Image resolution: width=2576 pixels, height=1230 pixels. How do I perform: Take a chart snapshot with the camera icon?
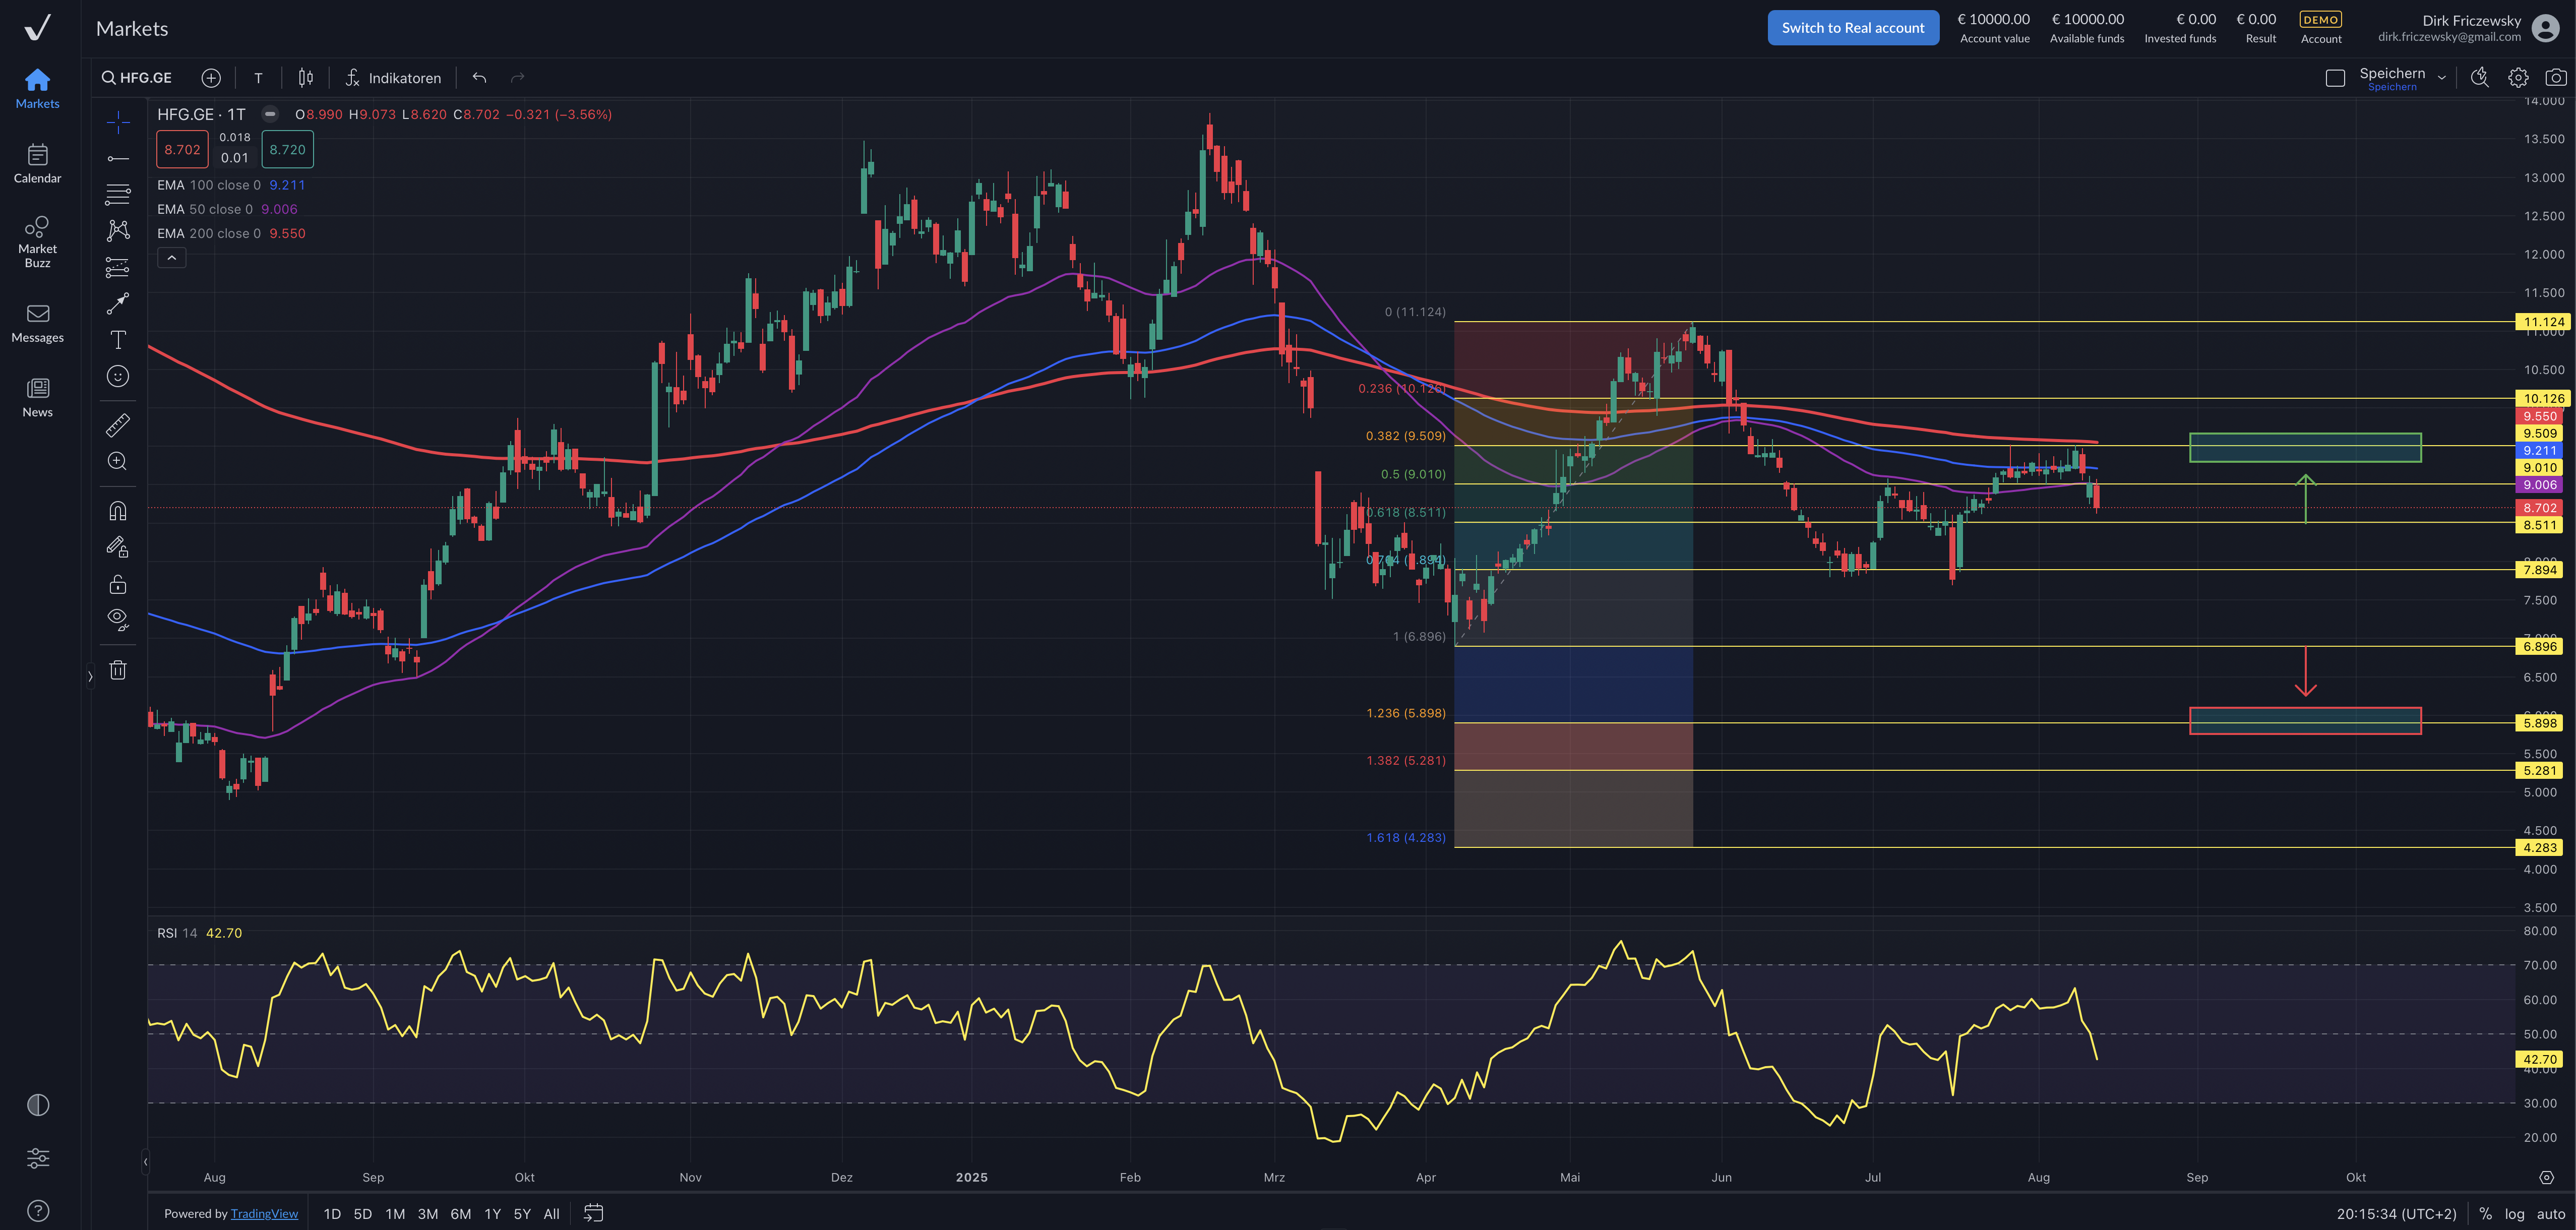pyautogui.click(x=2555, y=77)
